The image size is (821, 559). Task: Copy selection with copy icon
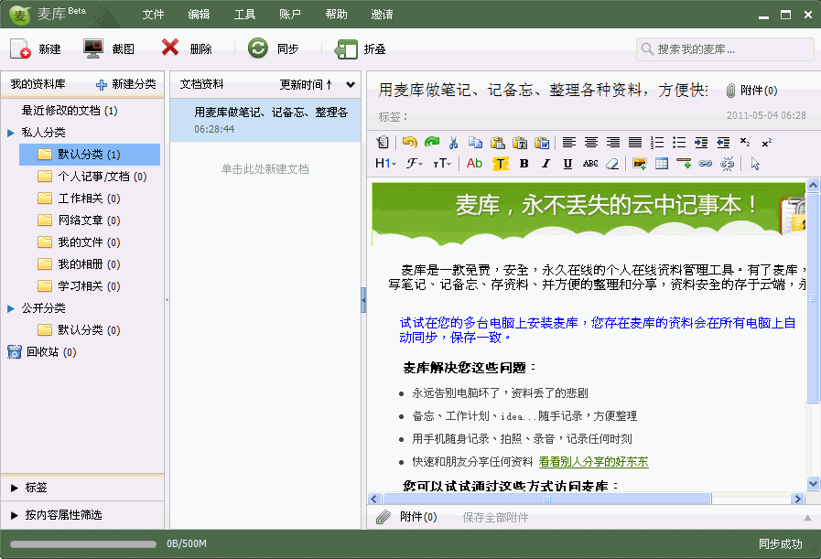coord(475,143)
